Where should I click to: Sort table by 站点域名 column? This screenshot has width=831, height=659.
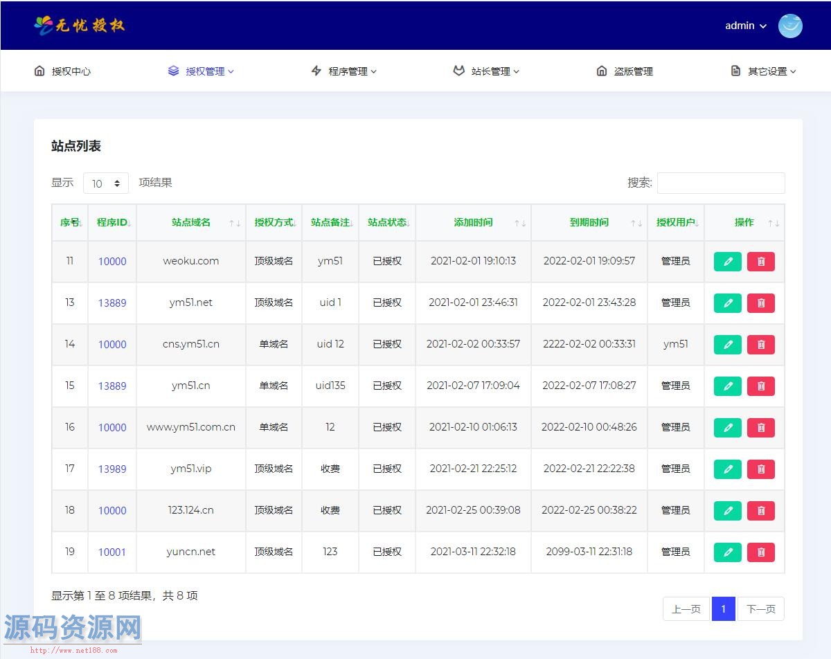click(191, 222)
